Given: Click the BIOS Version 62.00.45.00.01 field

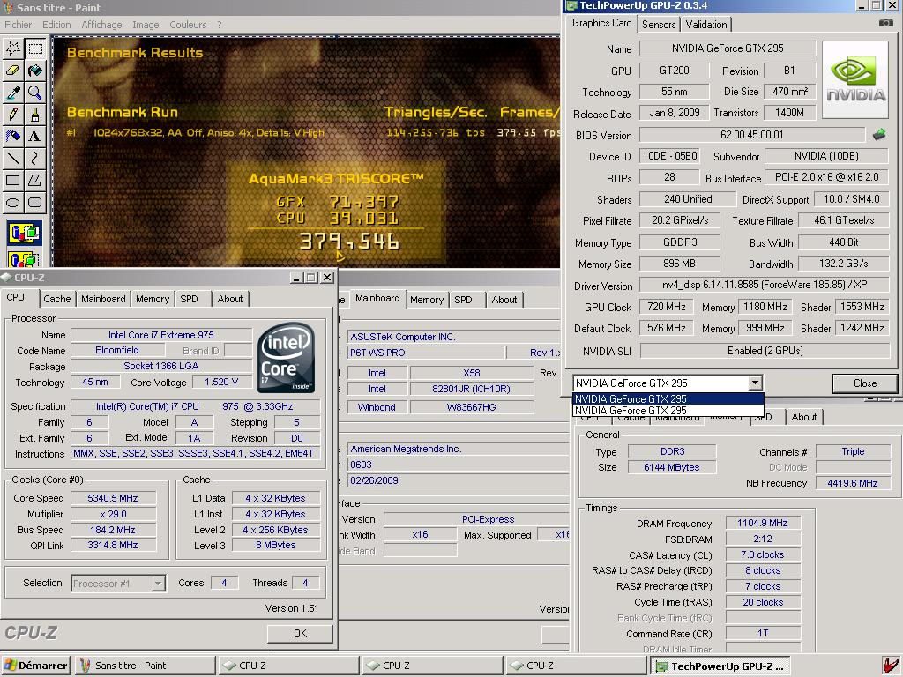Looking at the screenshot, I should tap(752, 135).
